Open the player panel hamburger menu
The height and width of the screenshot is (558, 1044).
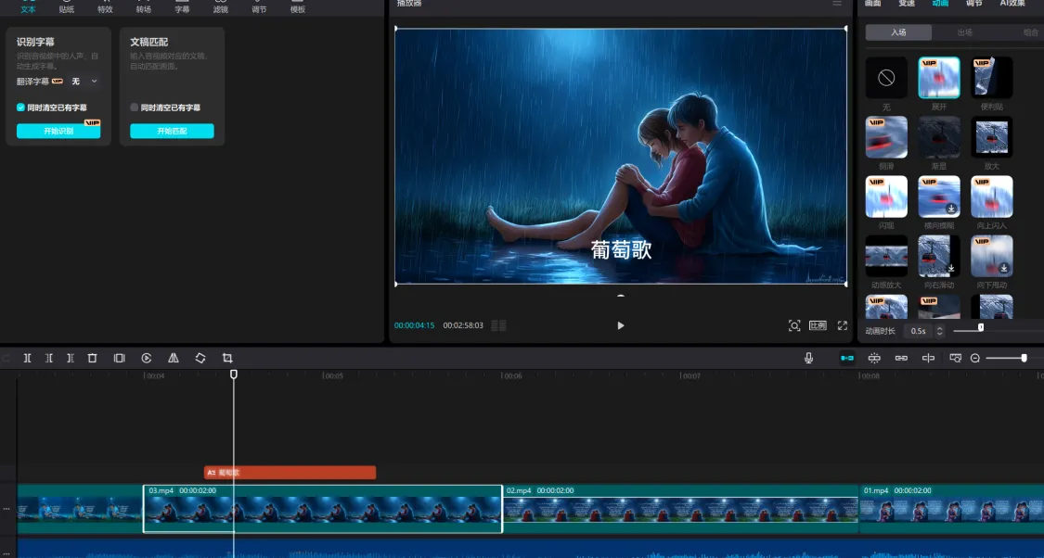[x=837, y=4]
